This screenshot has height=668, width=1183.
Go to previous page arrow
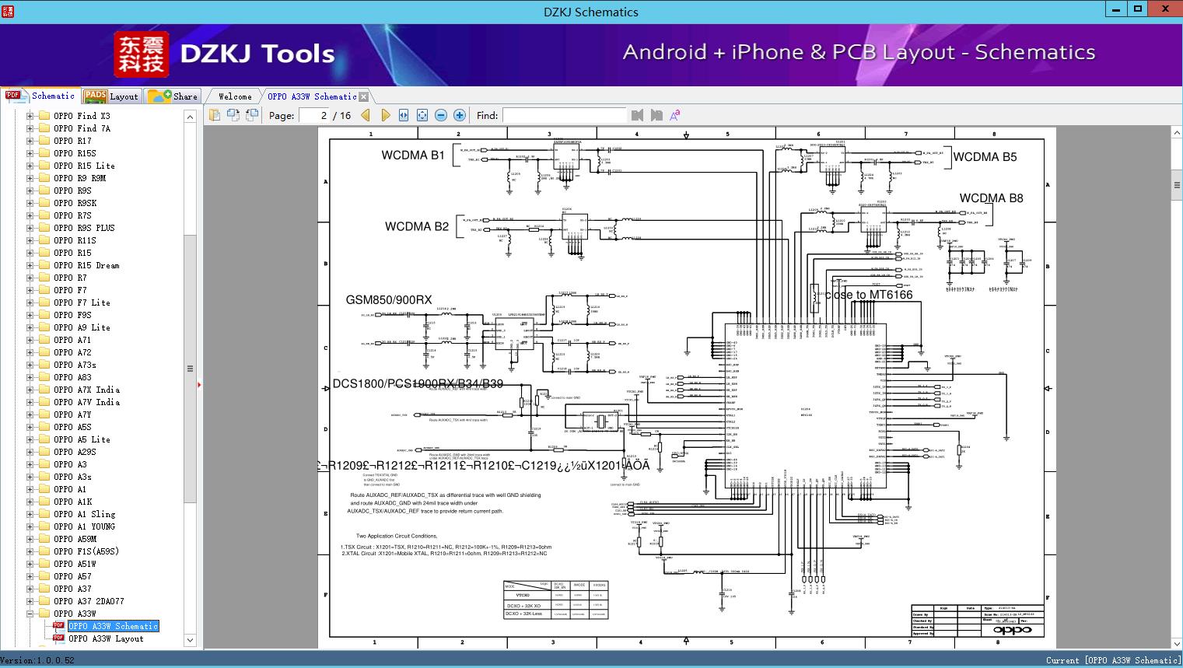point(366,115)
